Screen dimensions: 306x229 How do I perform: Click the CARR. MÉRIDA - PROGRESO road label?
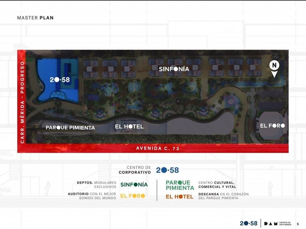tap(22, 103)
